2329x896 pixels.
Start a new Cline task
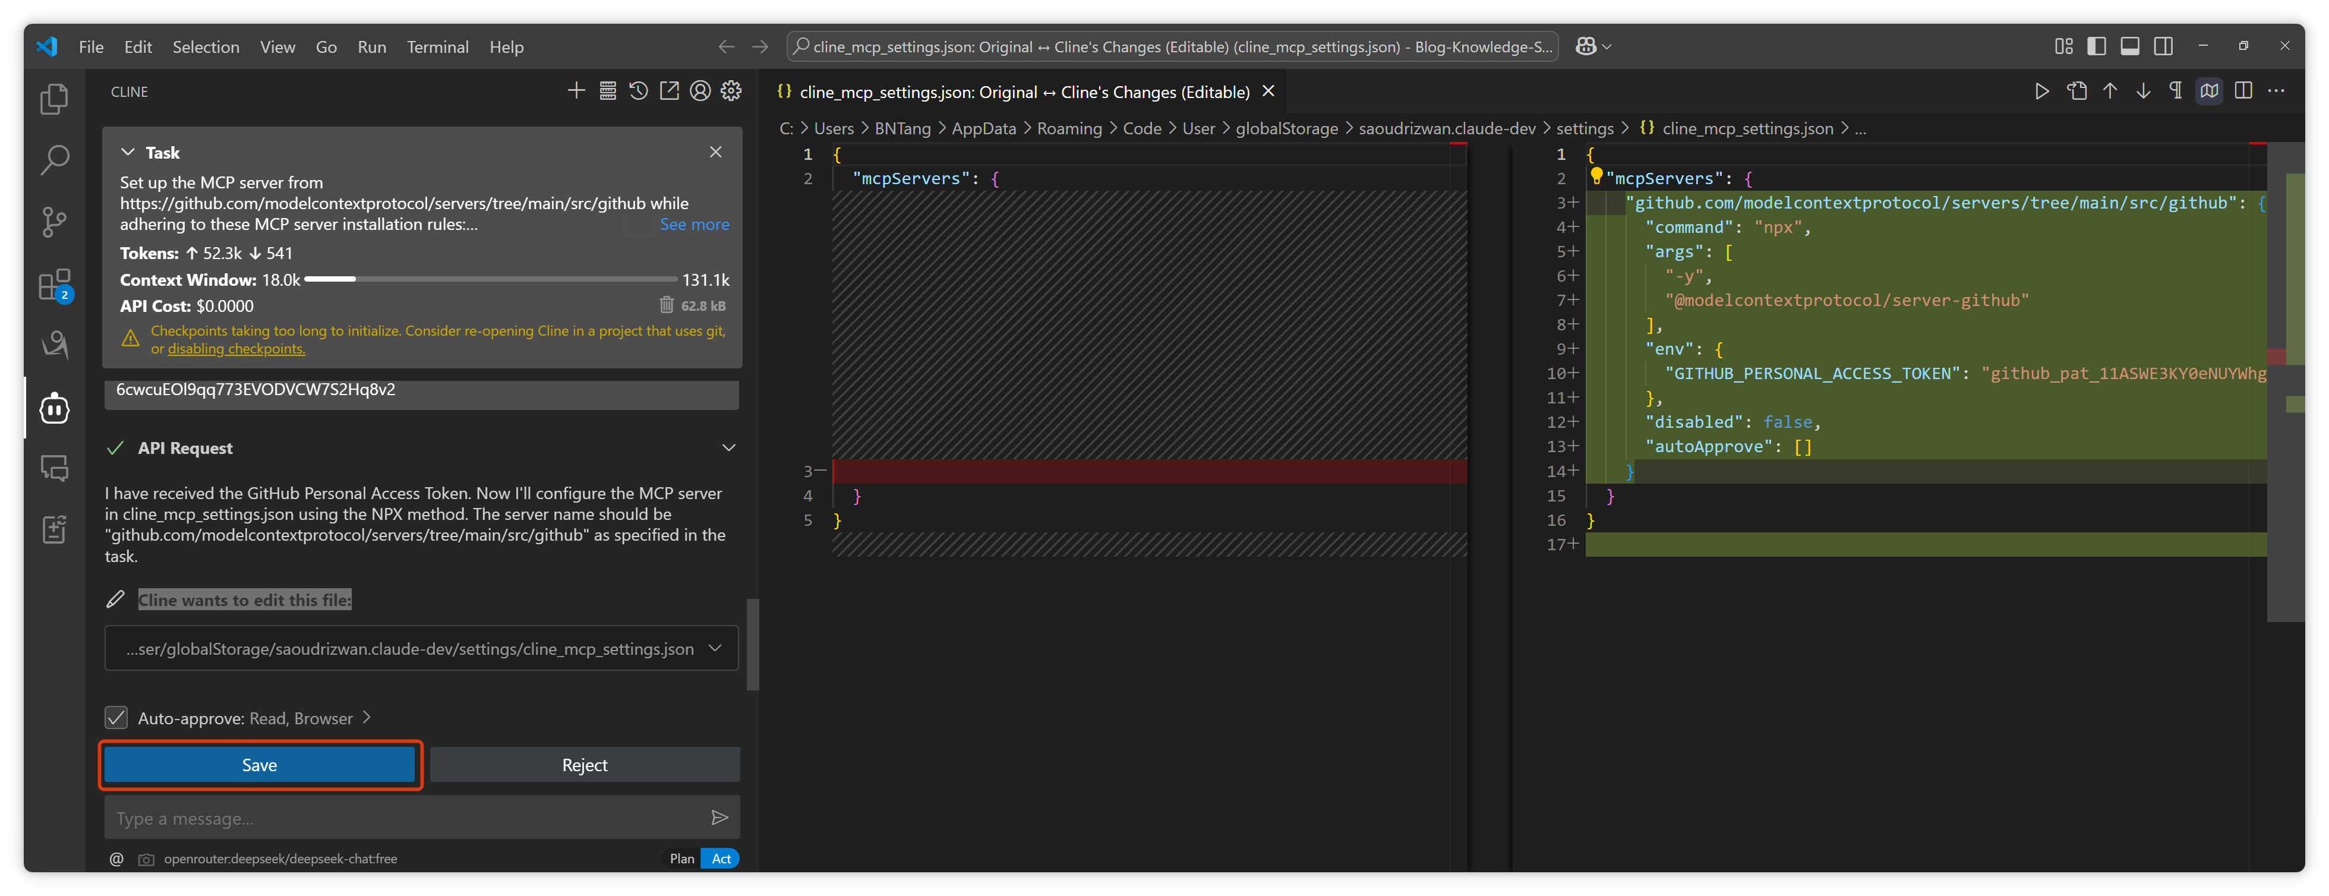pyautogui.click(x=576, y=92)
